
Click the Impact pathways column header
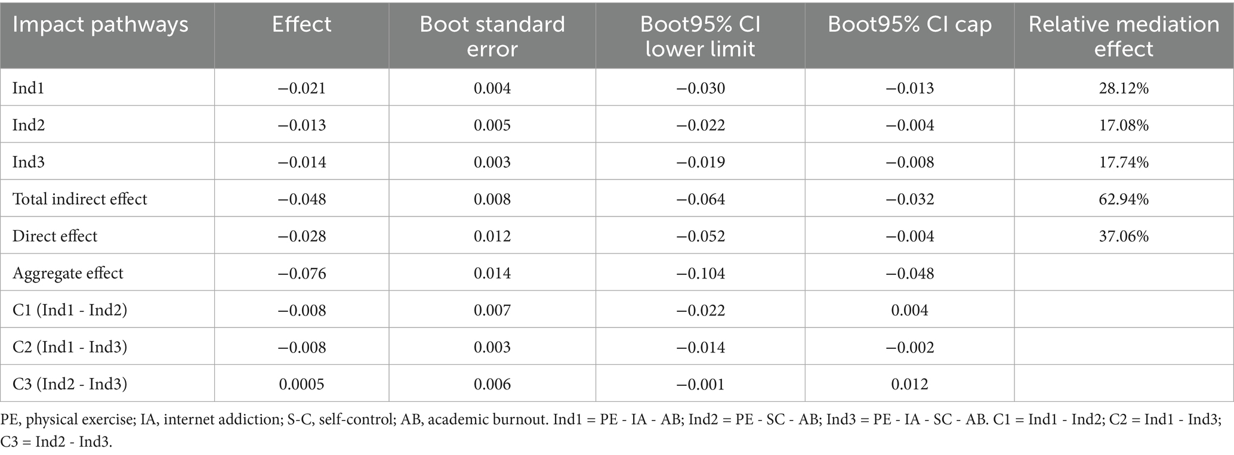click(100, 24)
